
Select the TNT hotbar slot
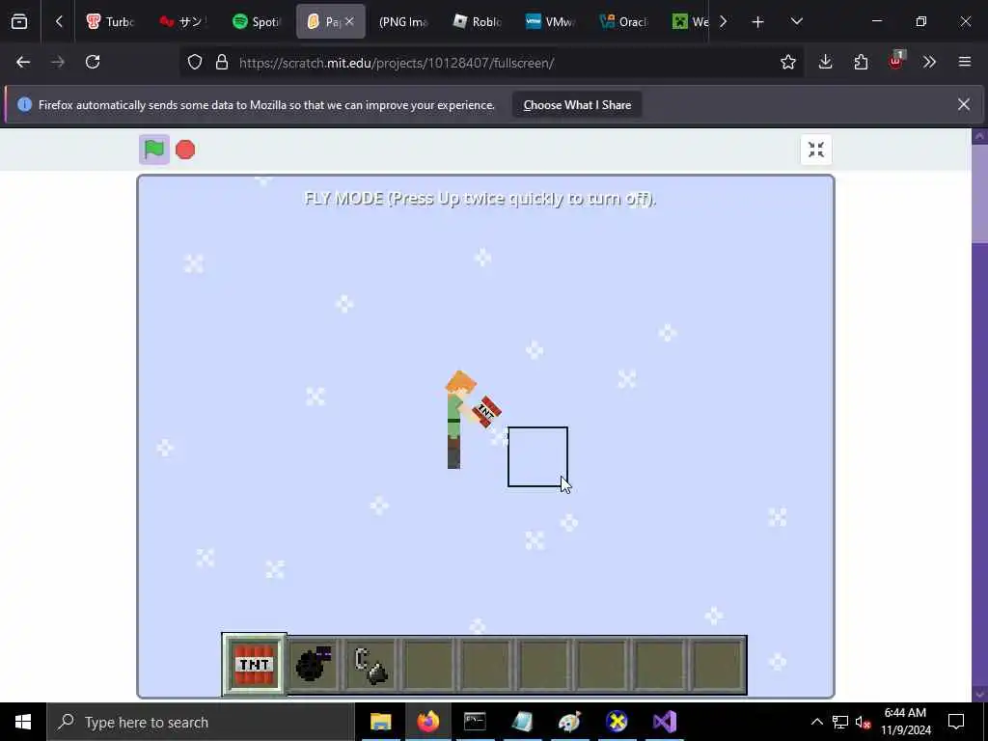(255, 664)
